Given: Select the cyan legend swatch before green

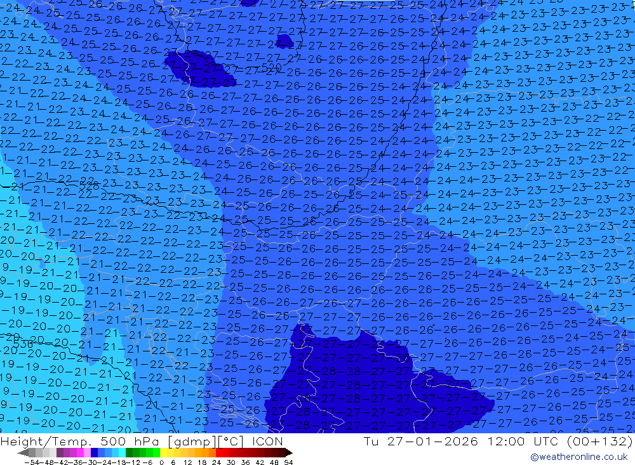Looking at the screenshot, I should pos(122,452).
